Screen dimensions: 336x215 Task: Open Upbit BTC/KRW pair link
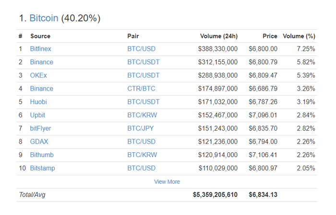click(x=142, y=115)
